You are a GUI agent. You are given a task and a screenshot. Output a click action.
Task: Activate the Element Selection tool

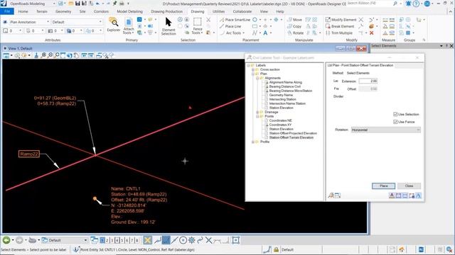point(168,26)
